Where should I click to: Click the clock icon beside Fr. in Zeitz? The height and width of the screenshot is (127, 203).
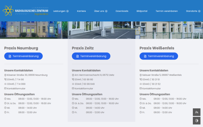(x=73, y=112)
